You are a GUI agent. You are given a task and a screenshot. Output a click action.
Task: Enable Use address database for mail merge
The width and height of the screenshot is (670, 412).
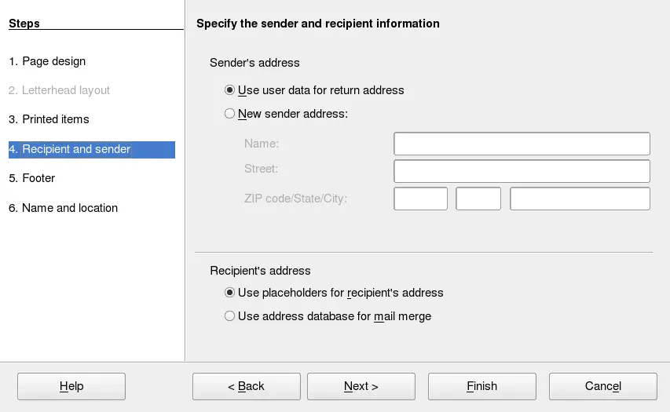[230, 316]
